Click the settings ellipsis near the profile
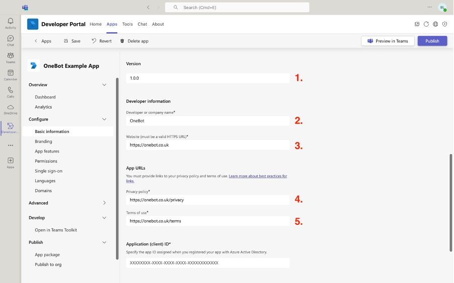 [x=429, y=7]
